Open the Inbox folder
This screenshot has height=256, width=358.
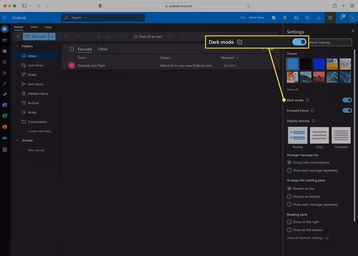(x=36, y=56)
